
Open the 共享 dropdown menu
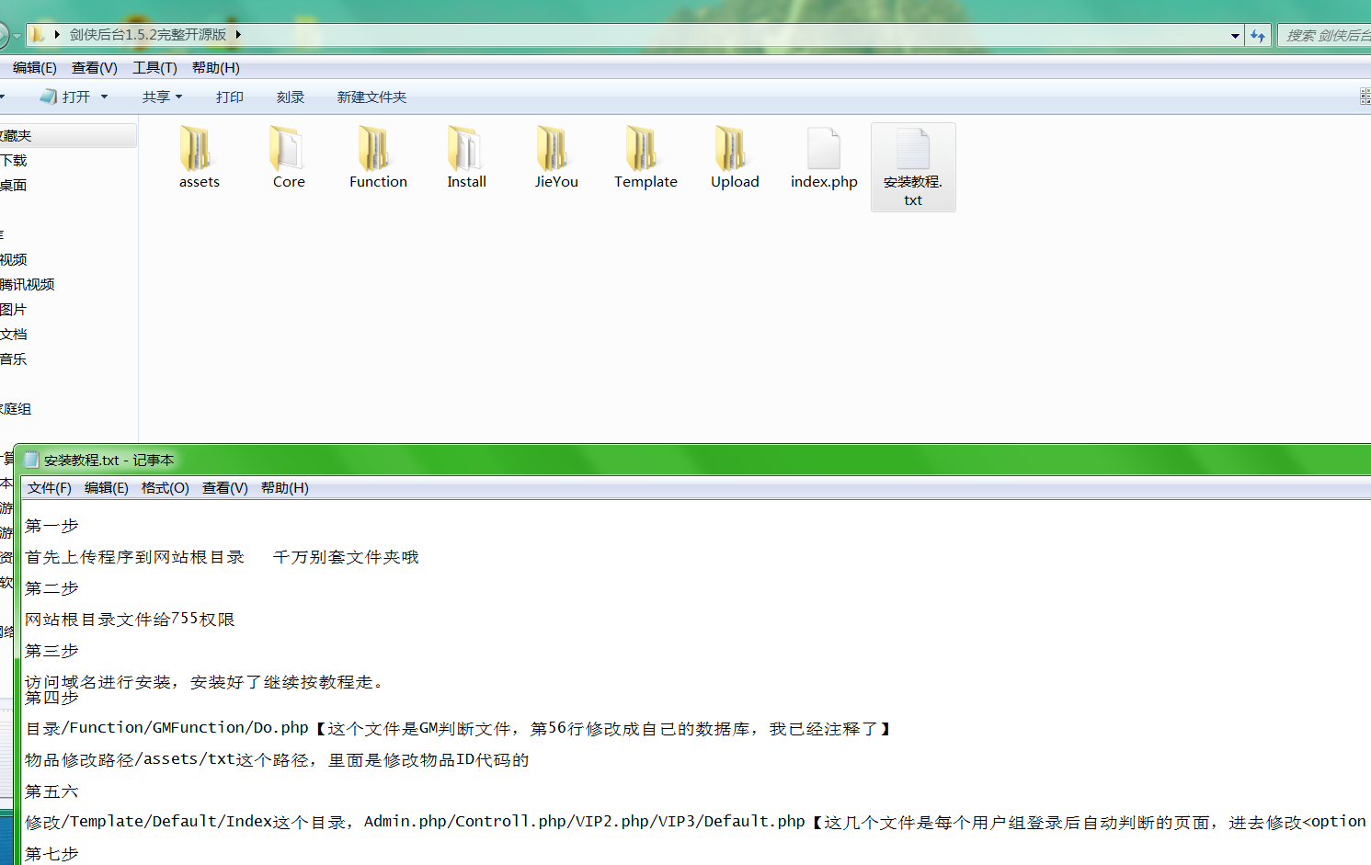pyautogui.click(x=162, y=97)
